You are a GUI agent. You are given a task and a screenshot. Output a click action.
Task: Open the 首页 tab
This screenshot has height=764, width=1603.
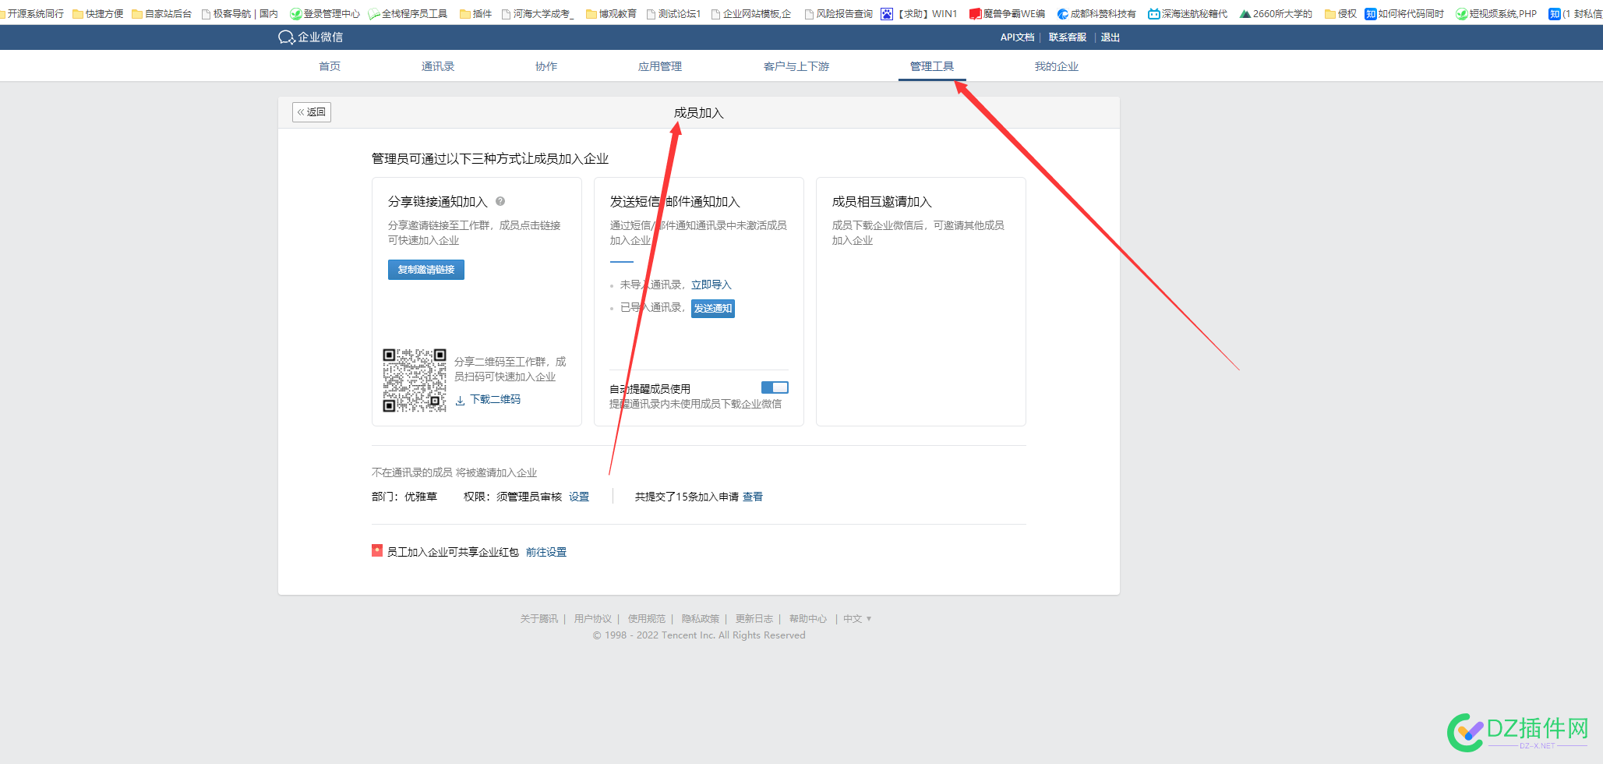point(330,66)
